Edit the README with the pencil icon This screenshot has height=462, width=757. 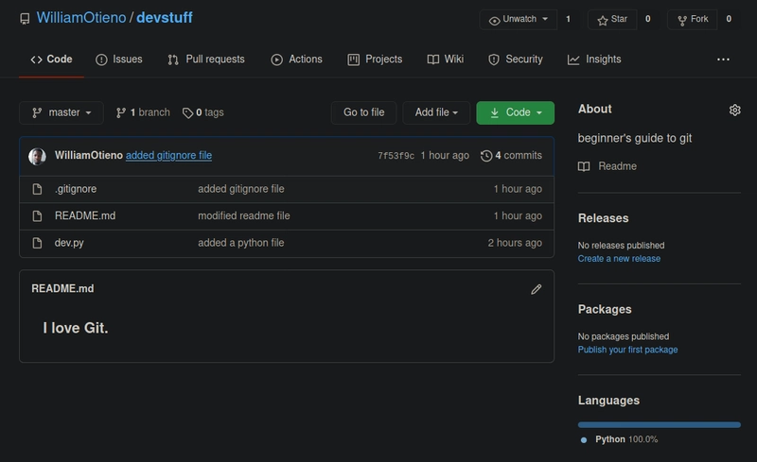(x=536, y=289)
